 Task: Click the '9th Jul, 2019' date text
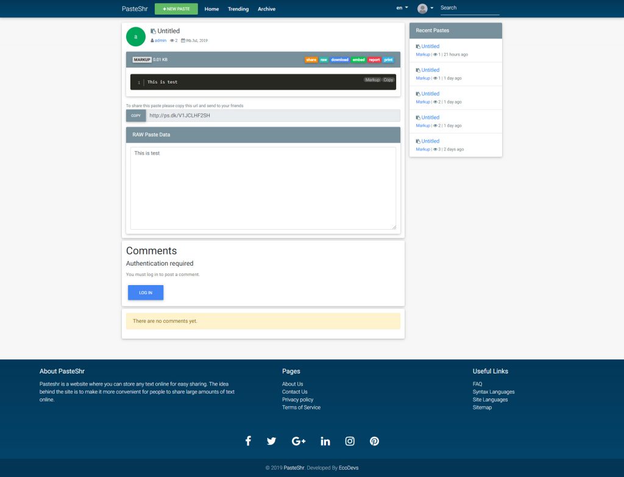tap(197, 41)
